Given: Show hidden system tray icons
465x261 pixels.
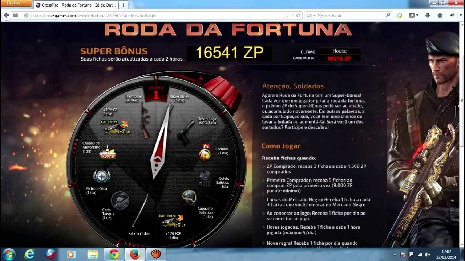Looking at the screenshot, I should [x=395, y=254].
